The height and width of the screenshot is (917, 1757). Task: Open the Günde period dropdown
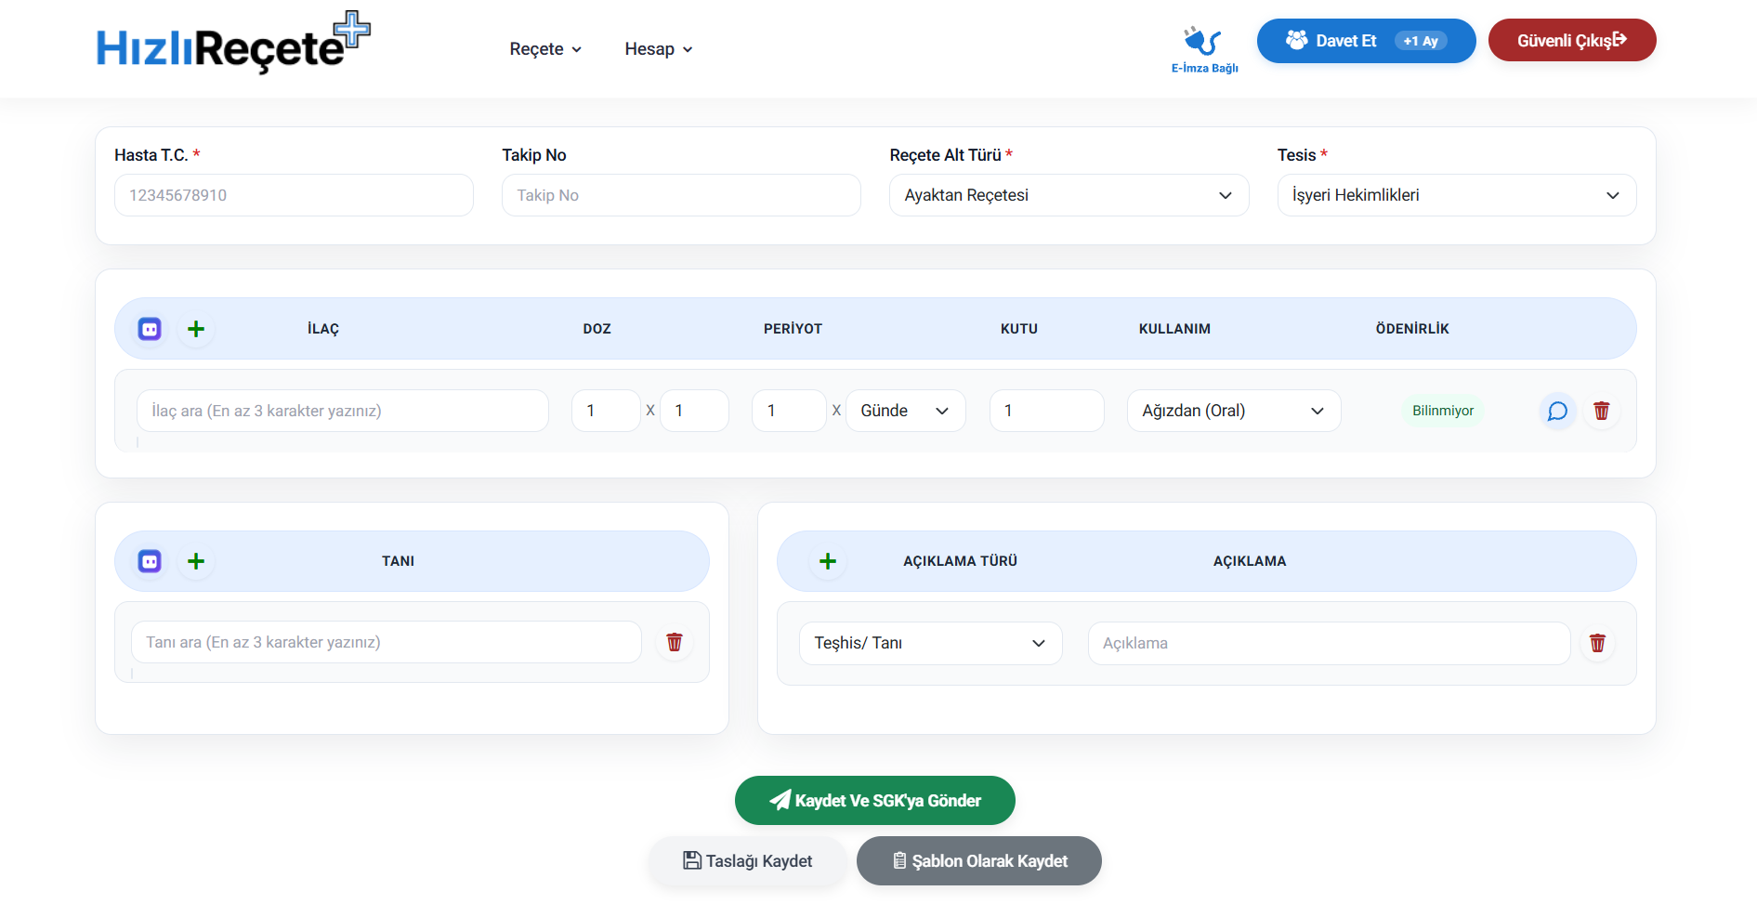[x=906, y=411]
